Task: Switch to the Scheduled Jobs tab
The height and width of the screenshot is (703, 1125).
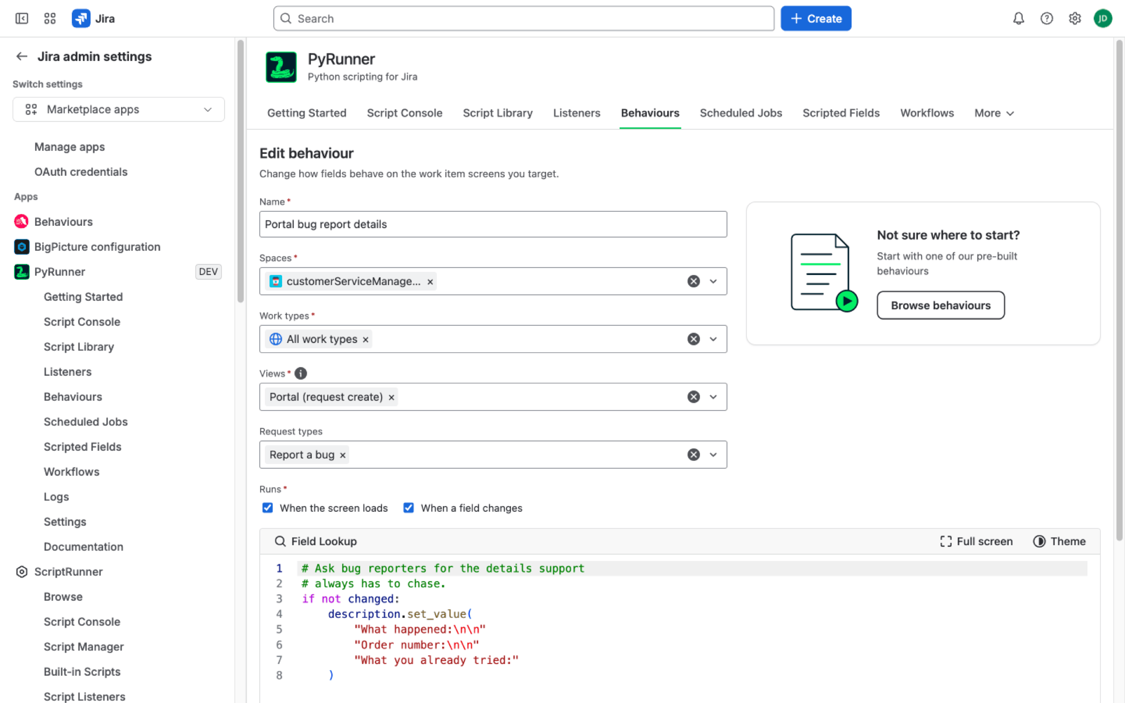Action: click(741, 113)
